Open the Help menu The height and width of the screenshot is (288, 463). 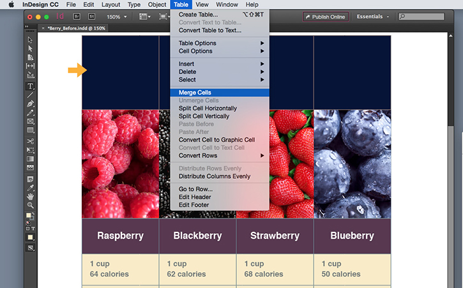click(252, 4)
